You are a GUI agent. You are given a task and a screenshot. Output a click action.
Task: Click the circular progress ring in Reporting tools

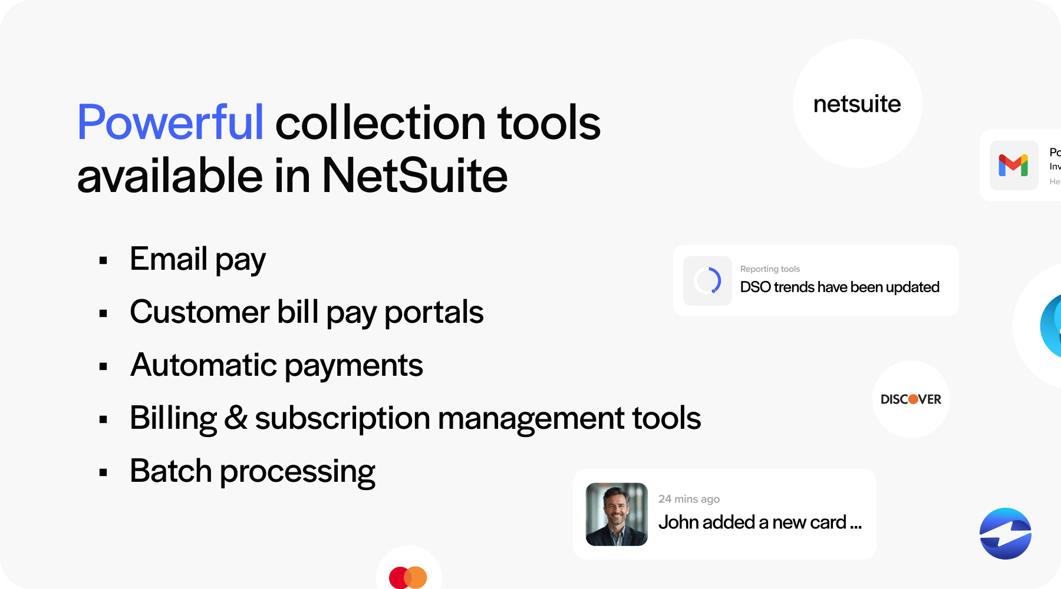(x=707, y=281)
